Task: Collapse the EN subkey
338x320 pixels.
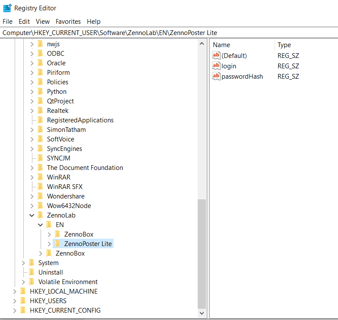Action: [40, 224]
